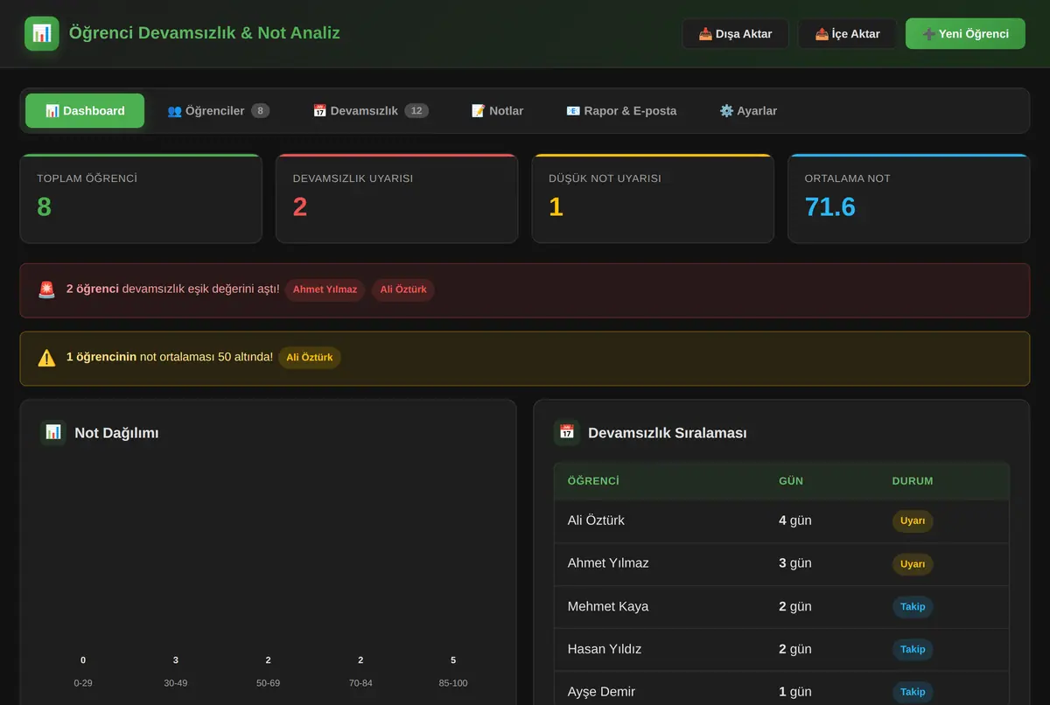Open the Ayarlar settings tab
This screenshot has width=1050, height=705.
coord(748,111)
